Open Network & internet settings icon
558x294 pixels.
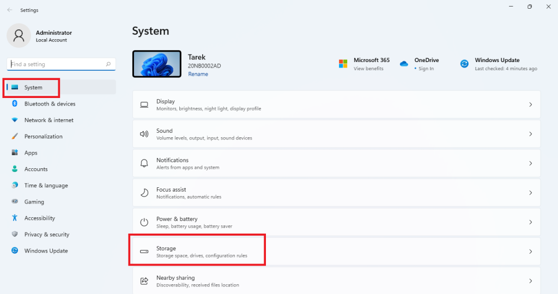pos(15,120)
